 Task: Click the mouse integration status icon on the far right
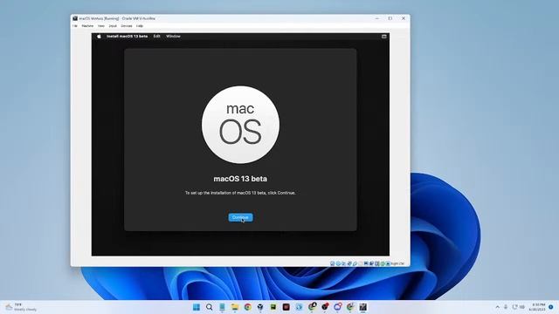click(x=388, y=263)
